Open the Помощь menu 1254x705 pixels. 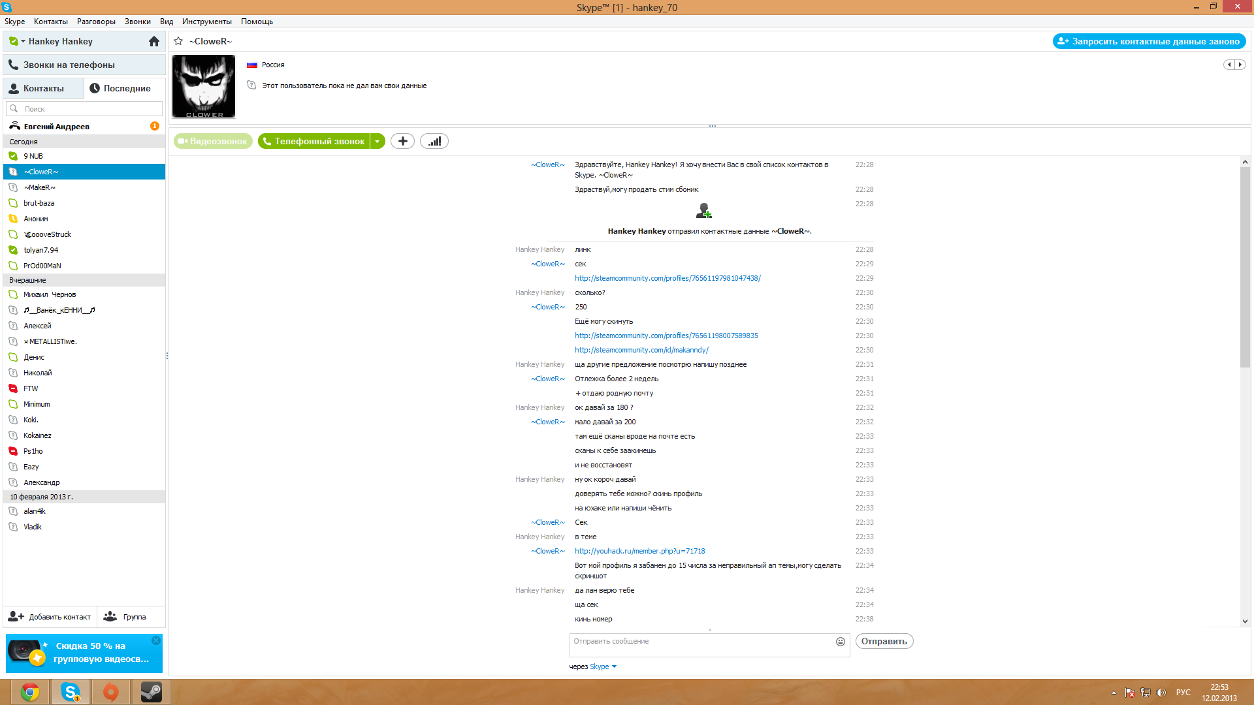tap(257, 22)
